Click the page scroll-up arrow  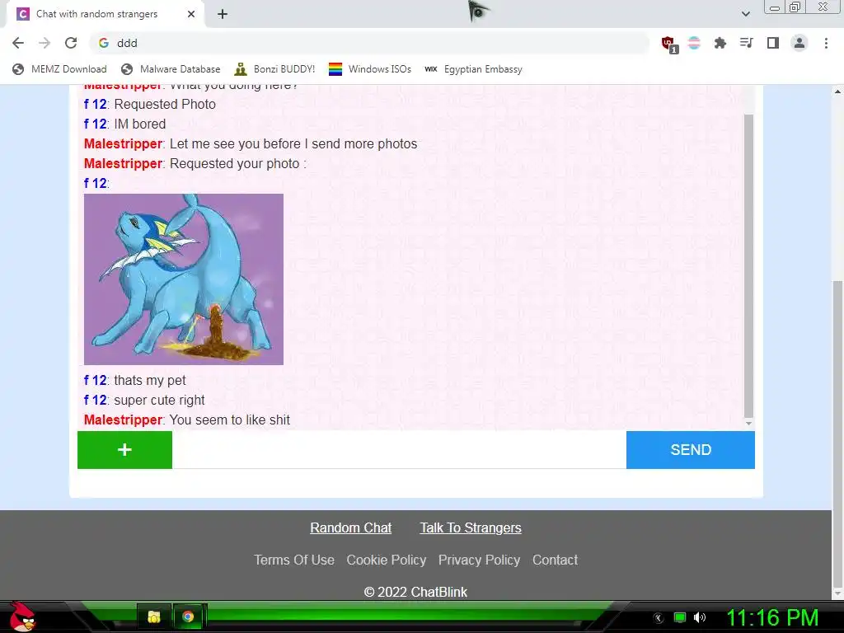[x=837, y=91]
